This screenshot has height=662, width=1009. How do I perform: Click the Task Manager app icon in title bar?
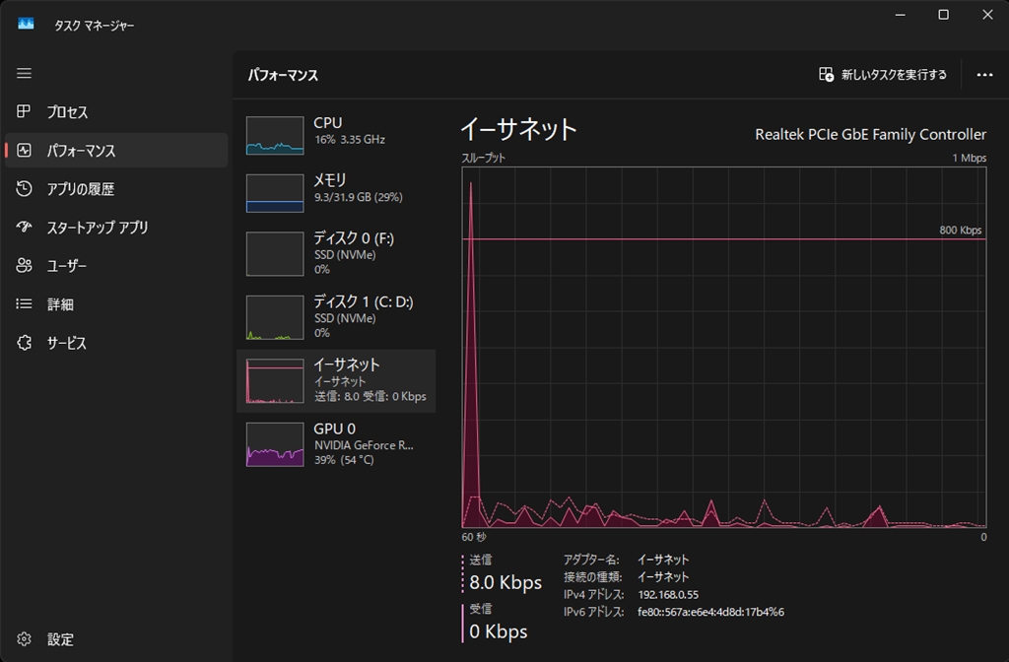coord(26,25)
